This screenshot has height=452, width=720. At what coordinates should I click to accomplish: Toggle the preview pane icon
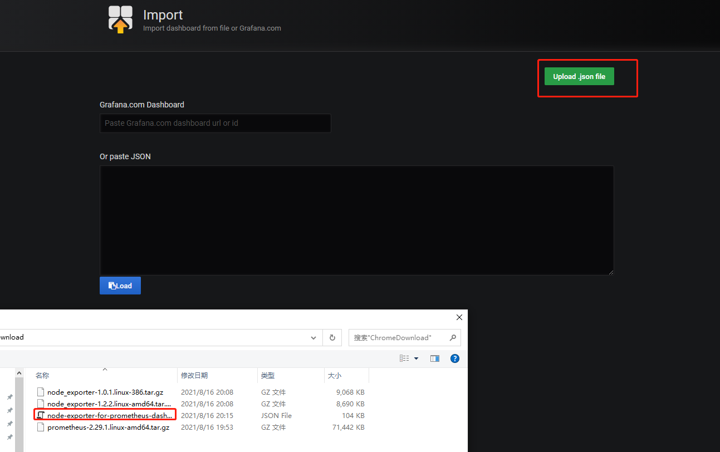(435, 358)
